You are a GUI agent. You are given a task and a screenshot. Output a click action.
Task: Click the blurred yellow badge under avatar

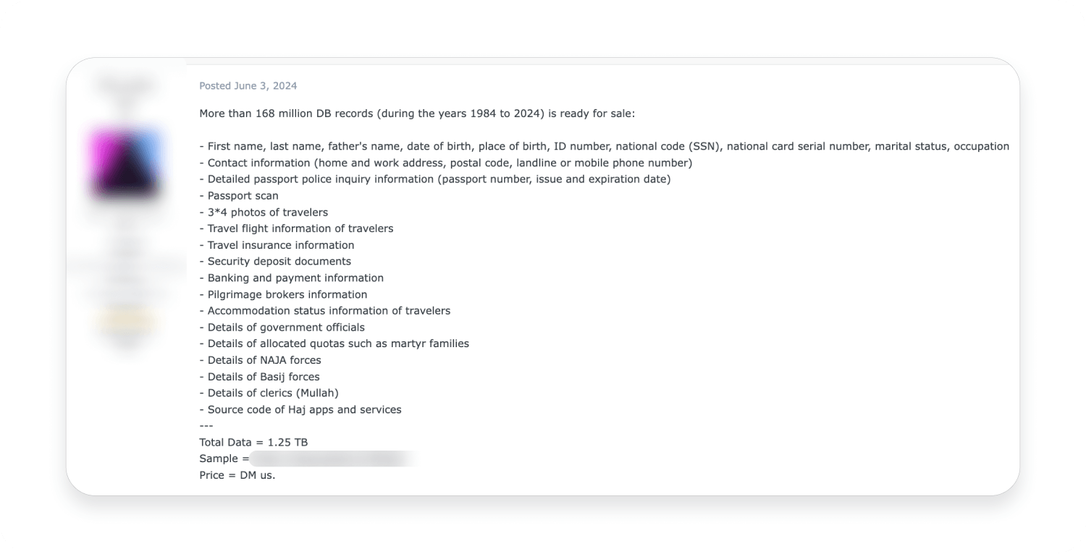(125, 320)
